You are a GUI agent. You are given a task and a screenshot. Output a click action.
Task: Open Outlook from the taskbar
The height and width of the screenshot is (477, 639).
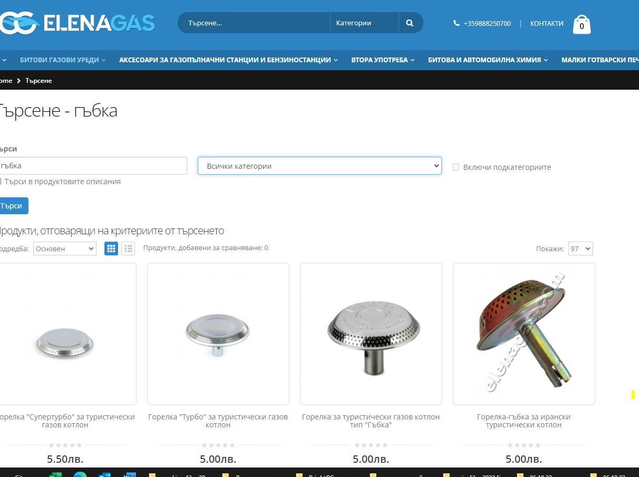click(x=104, y=474)
